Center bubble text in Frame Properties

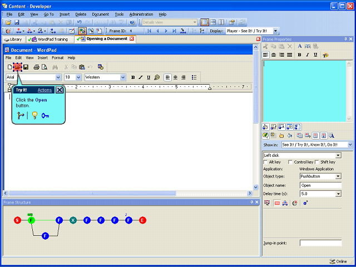tap(274, 55)
